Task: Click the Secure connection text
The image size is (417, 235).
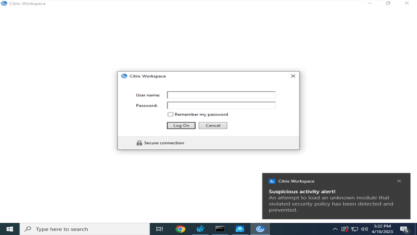Action: (x=164, y=143)
